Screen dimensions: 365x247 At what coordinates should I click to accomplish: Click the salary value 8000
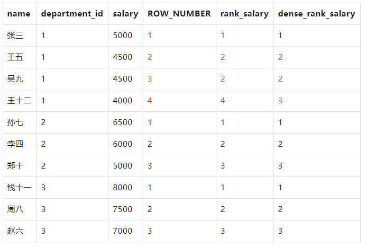click(x=123, y=188)
